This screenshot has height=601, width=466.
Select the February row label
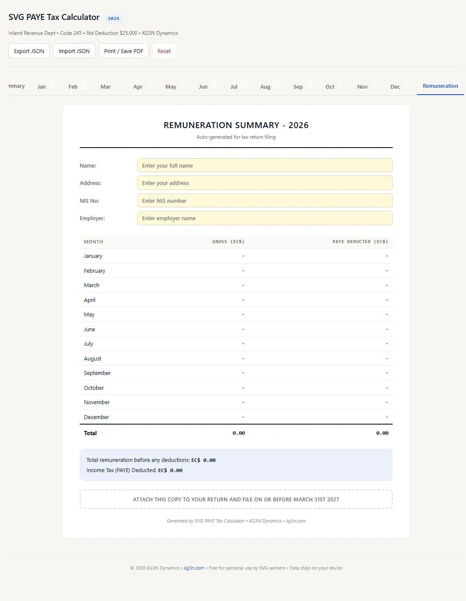pos(95,271)
